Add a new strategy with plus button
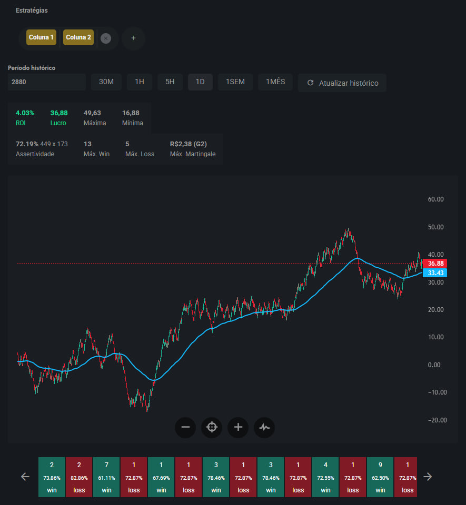 point(133,38)
